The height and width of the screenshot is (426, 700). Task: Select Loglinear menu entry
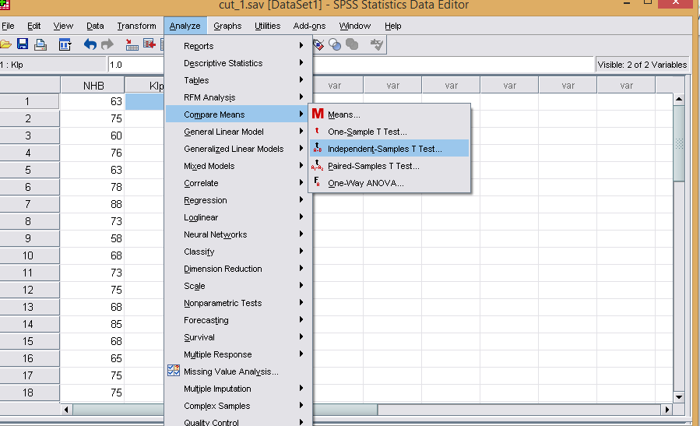[238, 217]
